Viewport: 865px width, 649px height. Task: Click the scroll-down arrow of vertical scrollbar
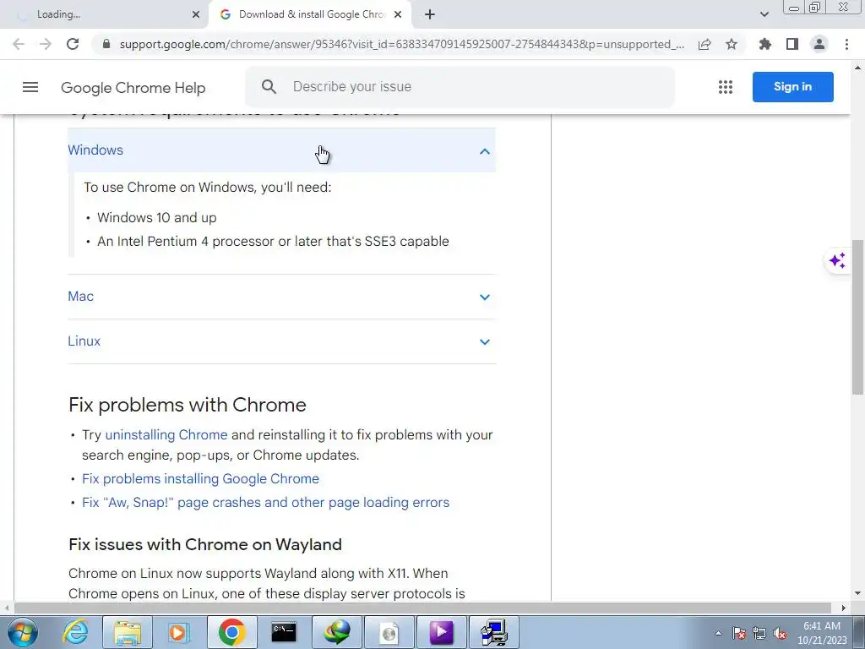click(857, 593)
